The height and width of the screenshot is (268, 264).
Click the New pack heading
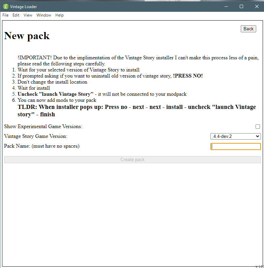(27, 36)
